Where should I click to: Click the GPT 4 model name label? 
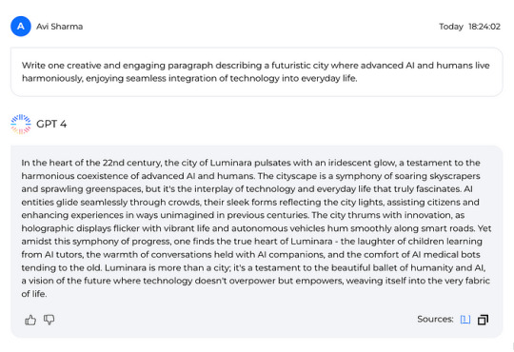coord(51,124)
